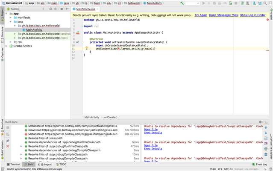Viewport: 273px width, 171px height.
Task: Open the Project Structure folder icon
Action: click(x=260, y=3)
